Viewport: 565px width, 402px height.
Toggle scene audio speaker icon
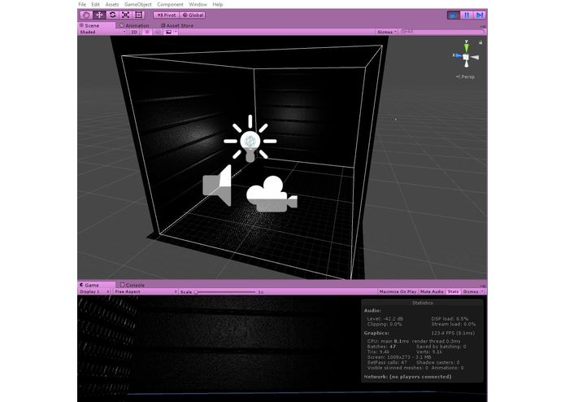(158, 32)
